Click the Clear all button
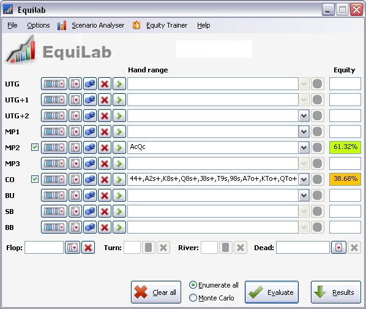366x309 pixels. pos(156,292)
